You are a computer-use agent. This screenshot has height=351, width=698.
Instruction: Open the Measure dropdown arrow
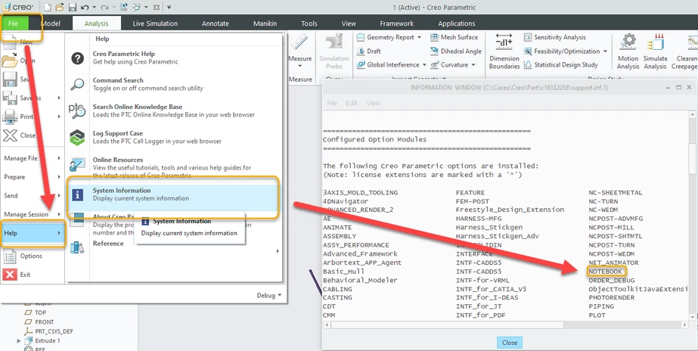pos(299,67)
